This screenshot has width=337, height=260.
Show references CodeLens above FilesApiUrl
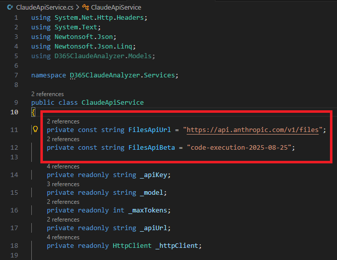(x=63, y=121)
